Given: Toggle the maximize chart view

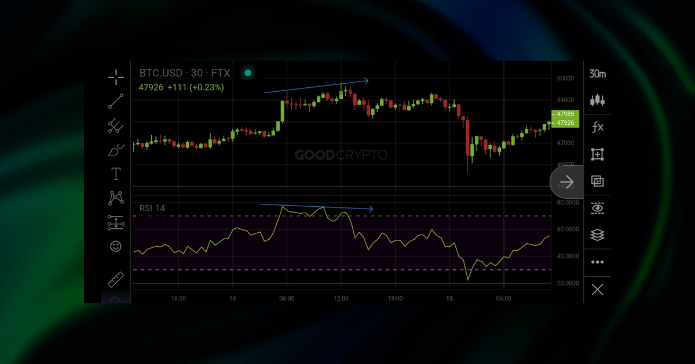Looking at the screenshot, I should [597, 154].
